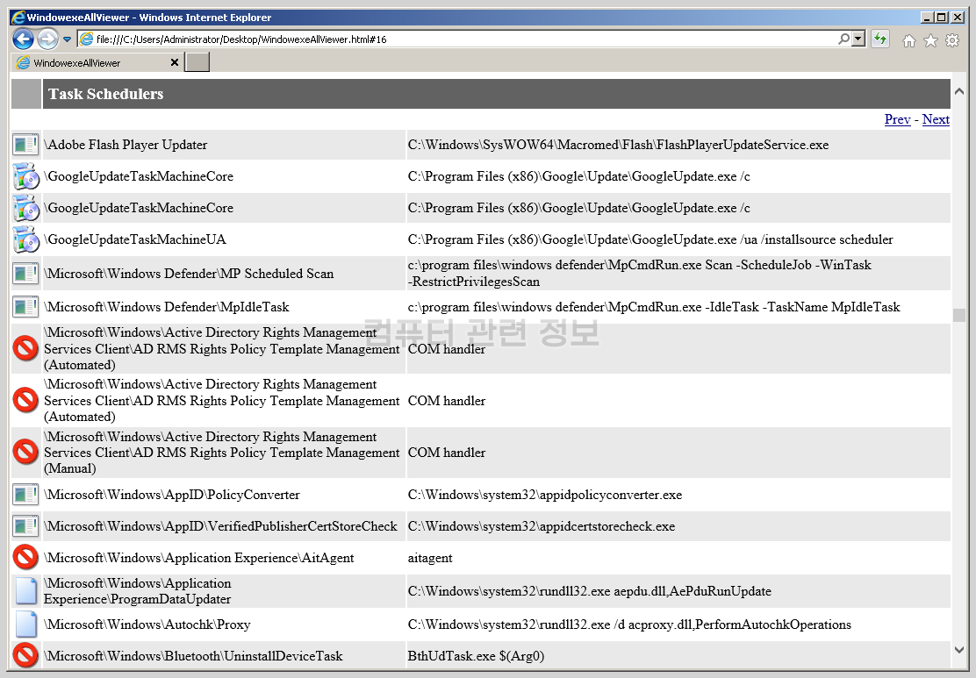Click the 'COM handler' text in the (Manual) row

click(447, 453)
